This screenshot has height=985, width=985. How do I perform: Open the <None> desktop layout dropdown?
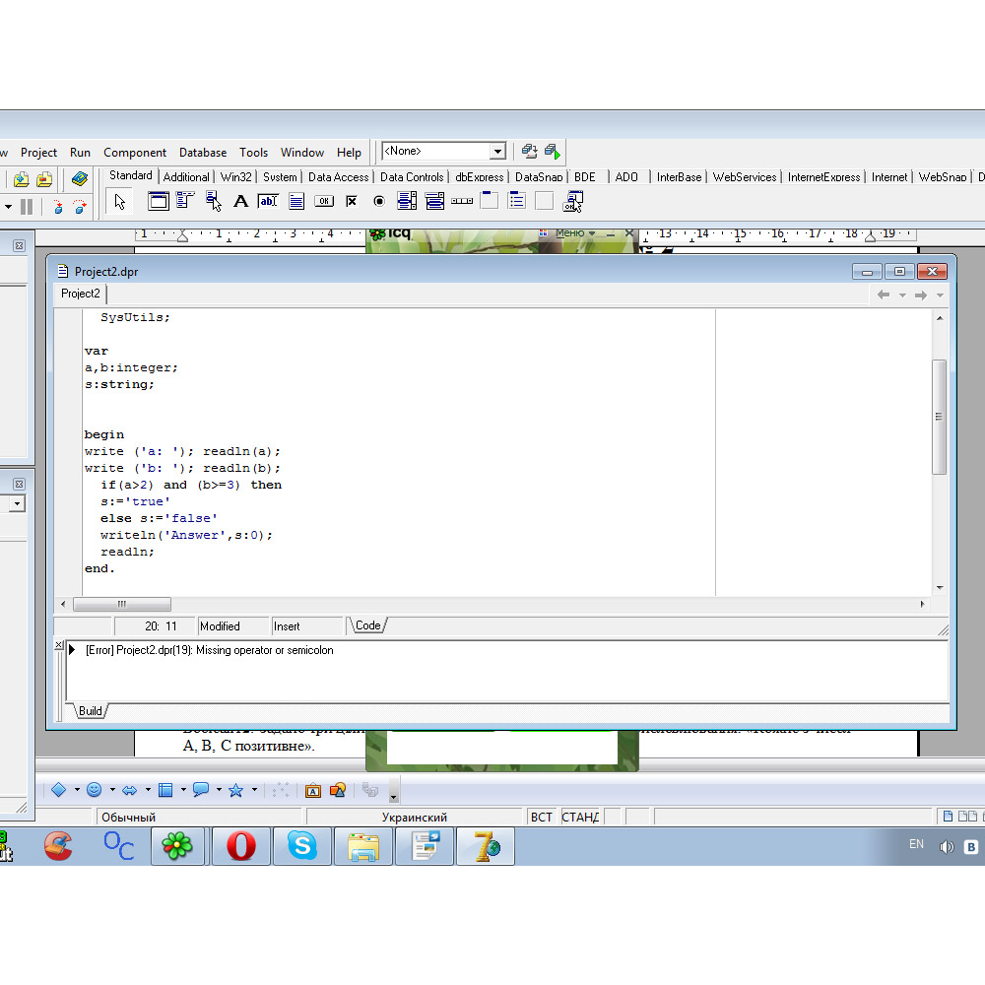pos(497,152)
